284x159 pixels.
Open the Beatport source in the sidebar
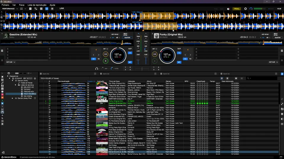coord(2,100)
